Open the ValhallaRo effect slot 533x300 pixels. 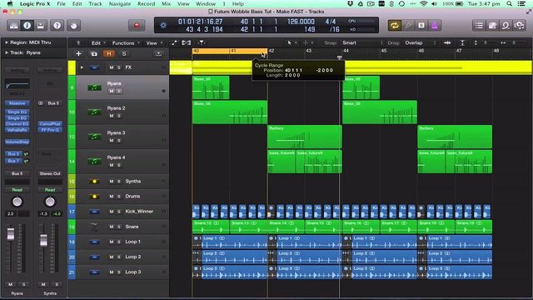point(17,130)
